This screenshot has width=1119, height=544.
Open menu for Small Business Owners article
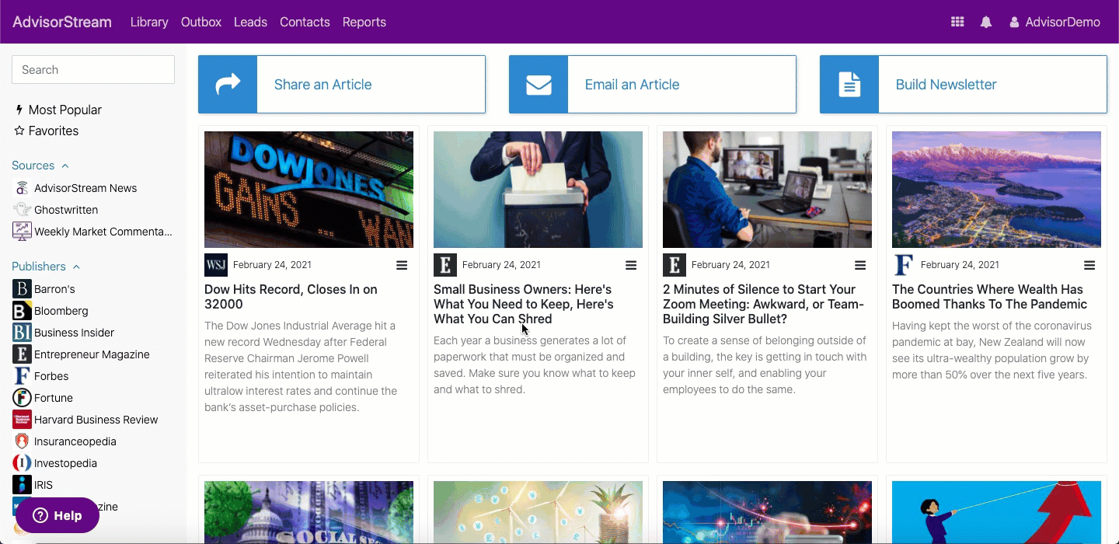point(631,265)
